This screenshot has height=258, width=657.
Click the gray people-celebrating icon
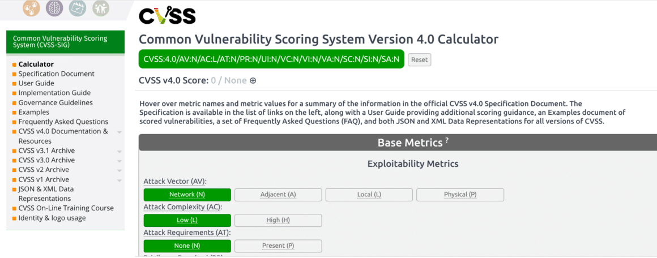(101, 8)
